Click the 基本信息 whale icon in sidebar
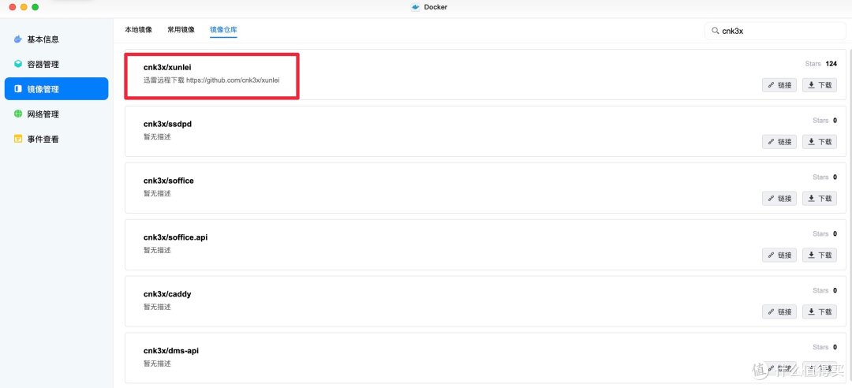Screen dimensions: 852x388 pyautogui.click(x=18, y=39)
